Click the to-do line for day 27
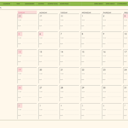This screenshot has height=128, width=128. (x=51, y=92)
